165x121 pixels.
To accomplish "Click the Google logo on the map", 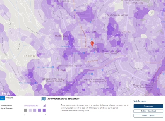I will [5, 94].
